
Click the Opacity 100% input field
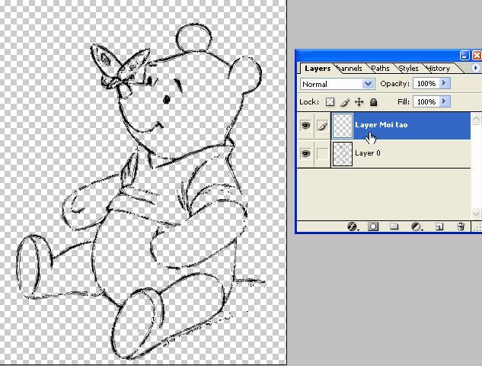426,83
